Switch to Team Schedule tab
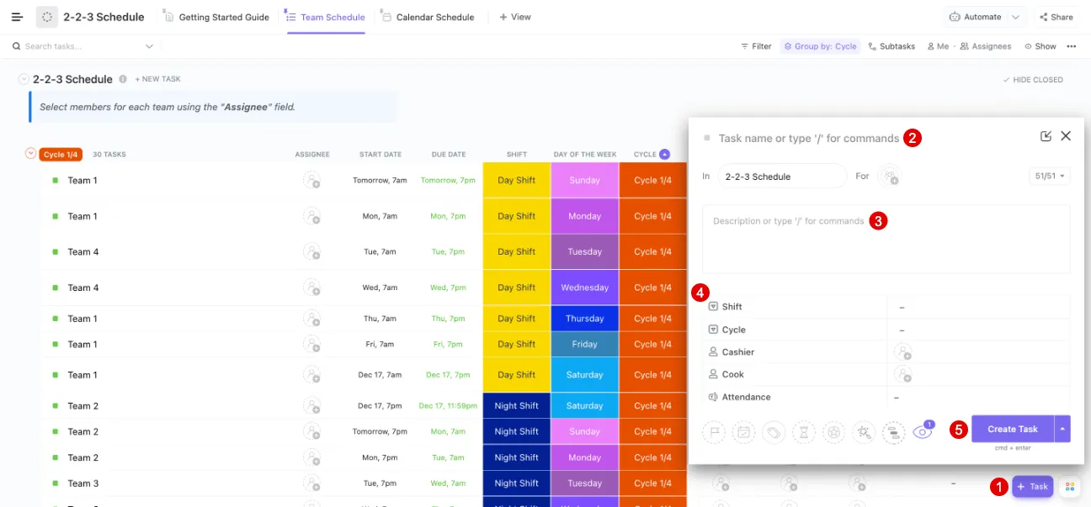Screen dimensions: 1091x507 click(x=326, y=17)
